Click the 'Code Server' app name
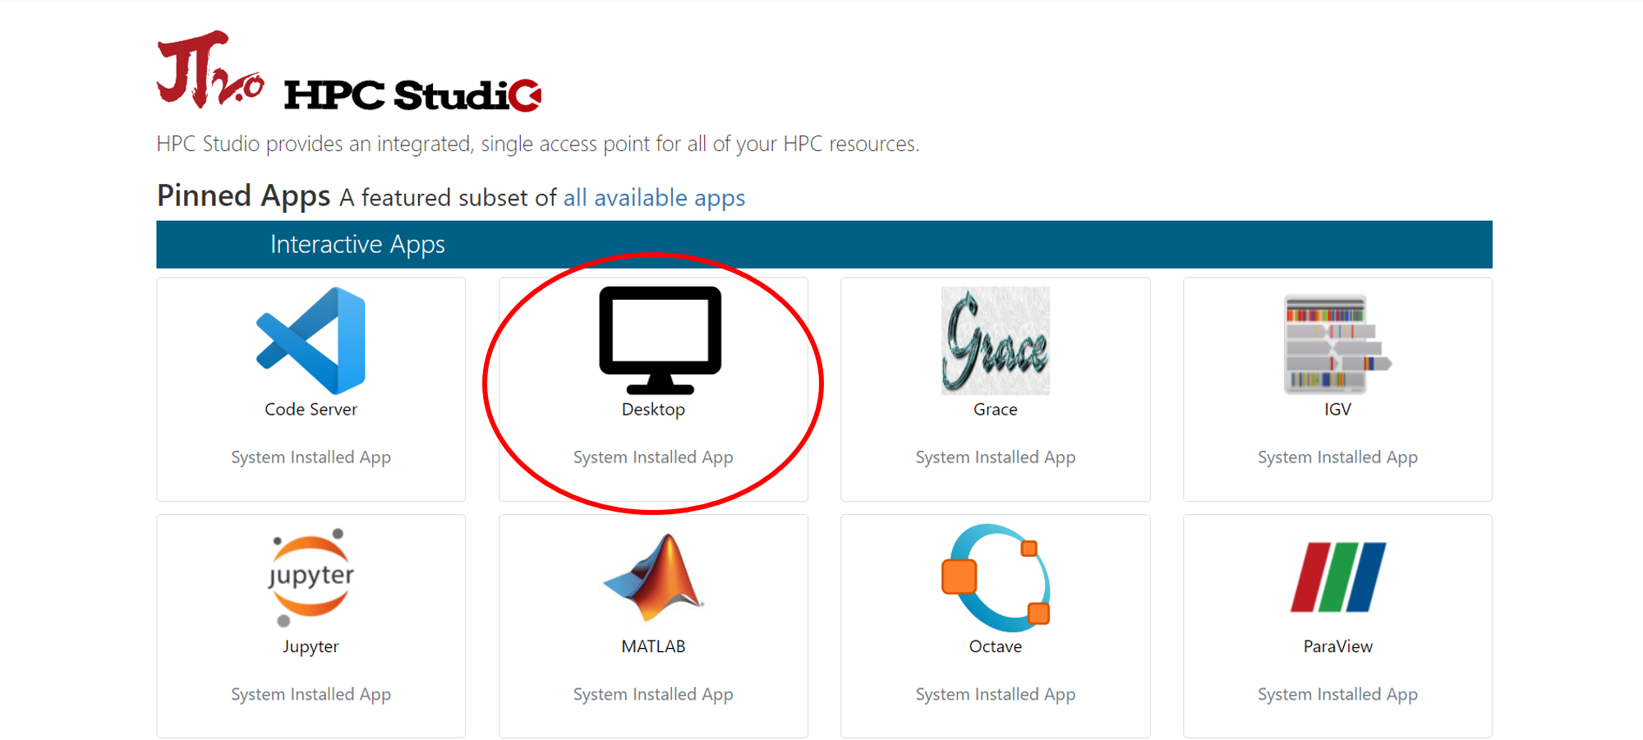The height and width of the screenshot is (740, 1643). 311,409
